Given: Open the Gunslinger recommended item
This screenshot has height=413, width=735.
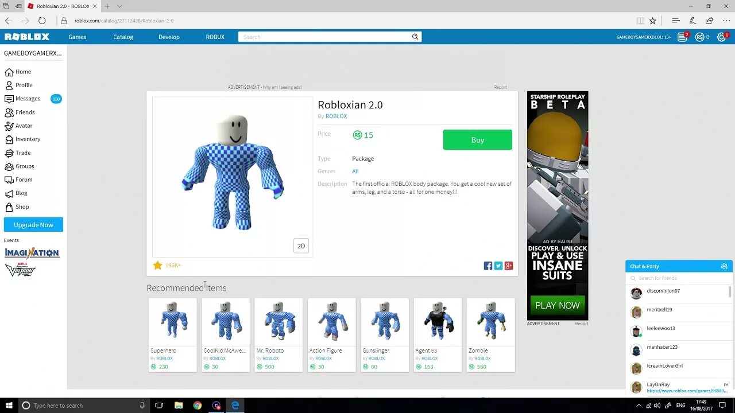Looking at the screenshot, I should [385, 335].
